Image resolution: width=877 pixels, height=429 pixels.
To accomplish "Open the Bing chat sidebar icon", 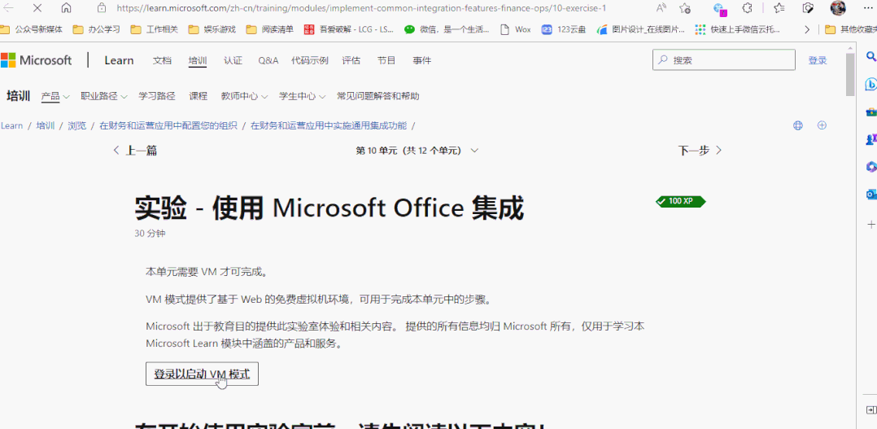I will (x=870, y=84).
